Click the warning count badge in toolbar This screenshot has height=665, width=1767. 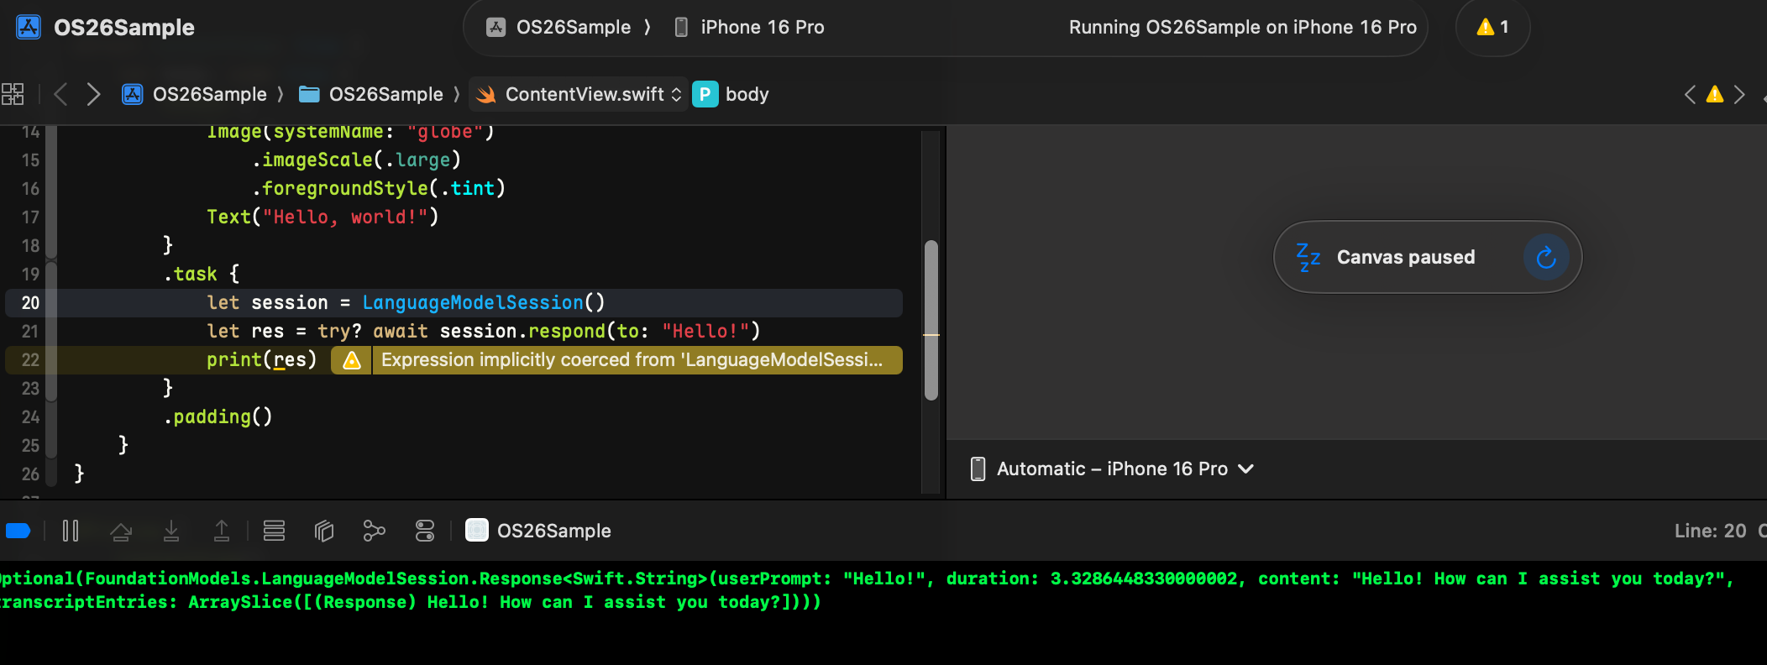click(1492, 27)
